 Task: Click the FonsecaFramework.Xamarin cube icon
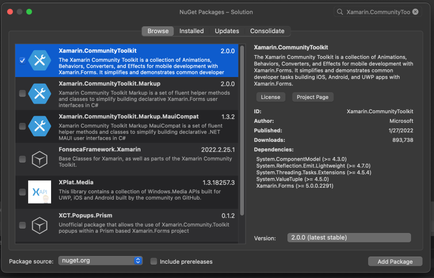tap(39, 159)
